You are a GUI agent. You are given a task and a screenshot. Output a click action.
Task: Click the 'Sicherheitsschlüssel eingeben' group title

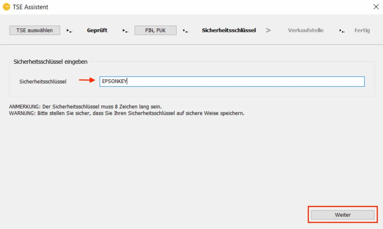click(x=51, y=62)
